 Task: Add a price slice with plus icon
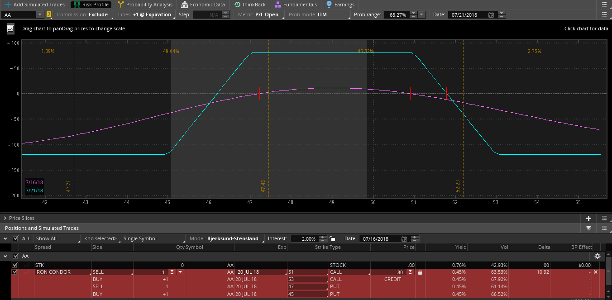pos(588,218)
